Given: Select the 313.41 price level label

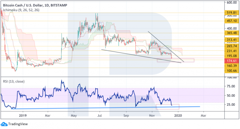Looking at the screenshot, I should (x=232, y=40).
